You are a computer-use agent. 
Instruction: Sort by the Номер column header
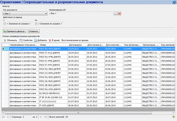(53, 45)
